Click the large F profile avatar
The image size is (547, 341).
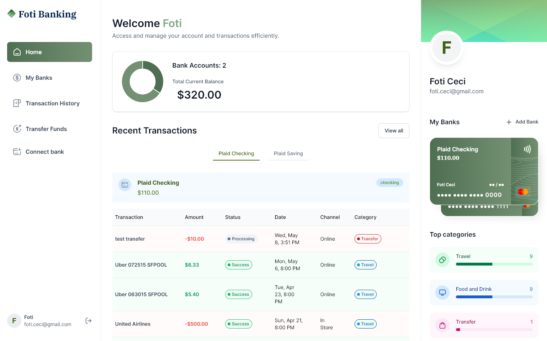pyautogui.click(x=446, y=48)
